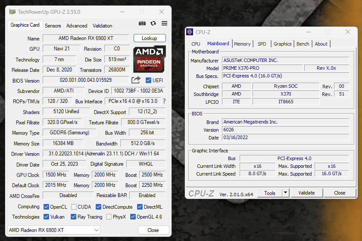
Task: Open the CPU-Z Tools dropdown arrow
Action: point(286,192)
